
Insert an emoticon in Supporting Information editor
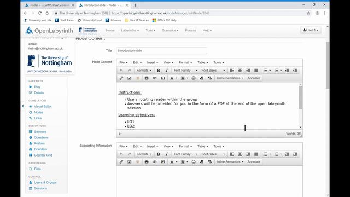[x=194, y=162]
